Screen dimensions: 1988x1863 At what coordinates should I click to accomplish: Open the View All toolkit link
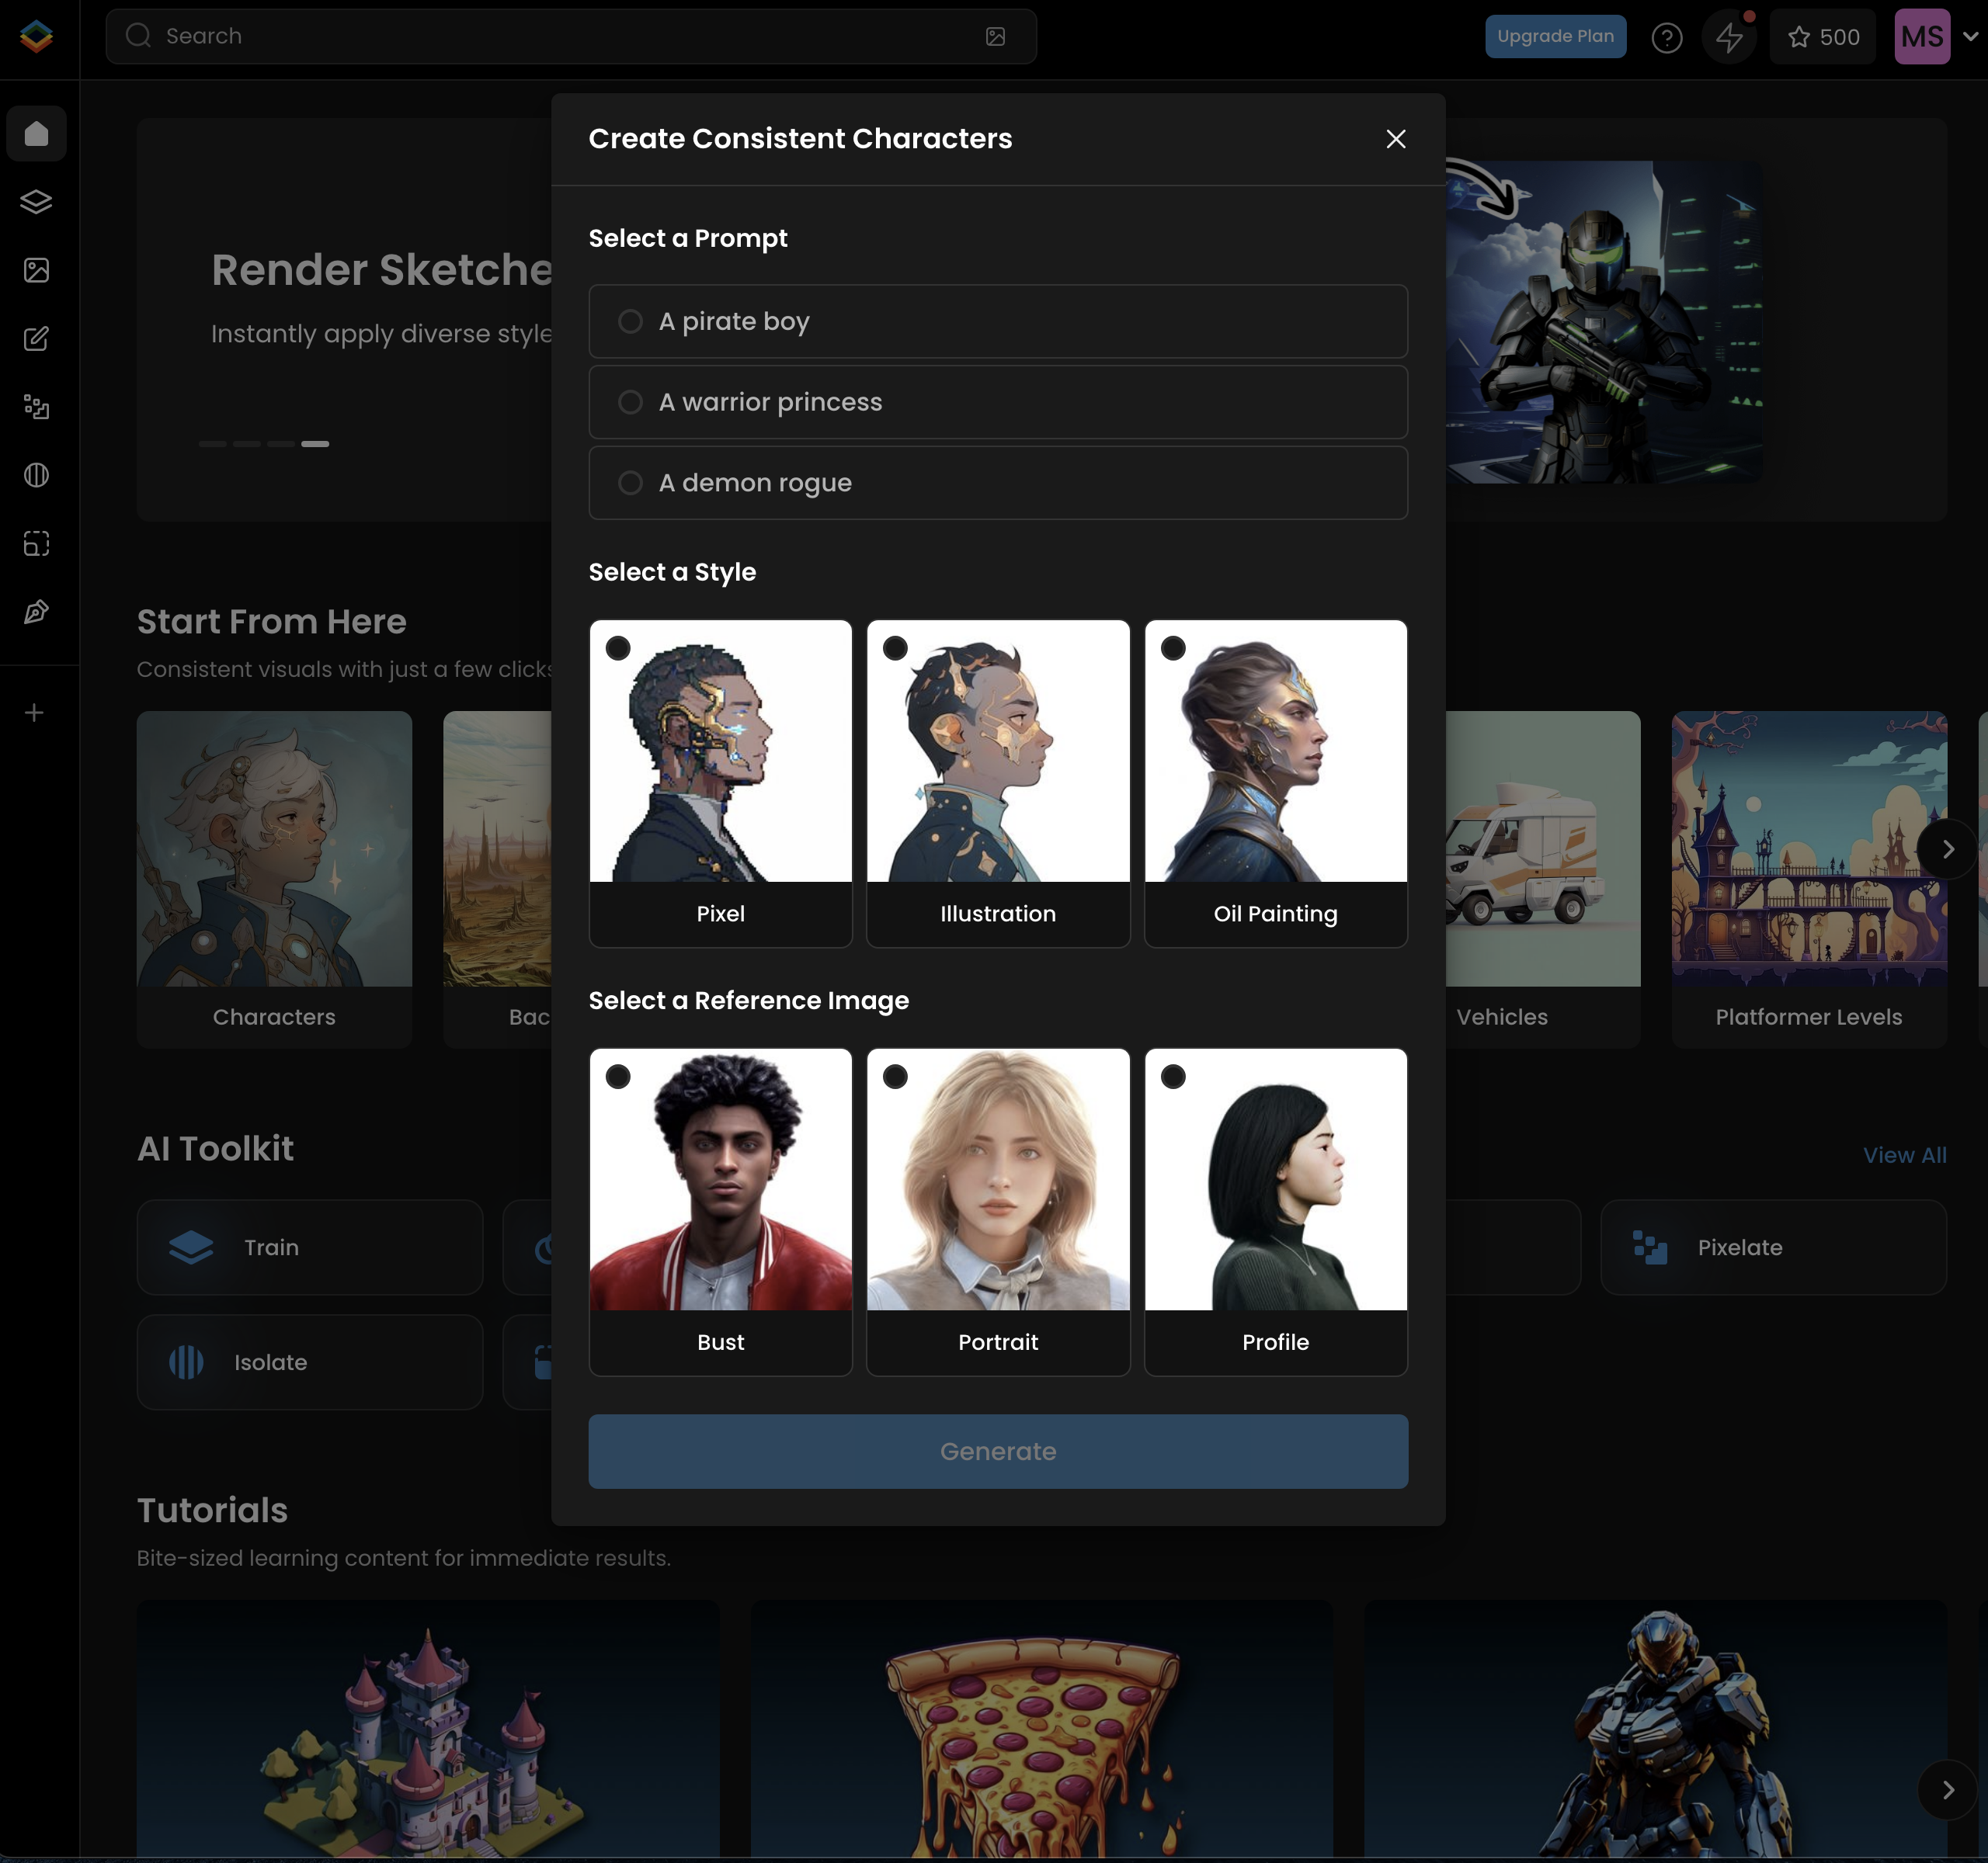1904,1155
